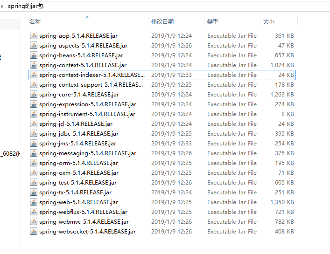Viewport: 330px width, 254px height.
Task: Click the spring-core jar file icon
Action: [34, 94]
